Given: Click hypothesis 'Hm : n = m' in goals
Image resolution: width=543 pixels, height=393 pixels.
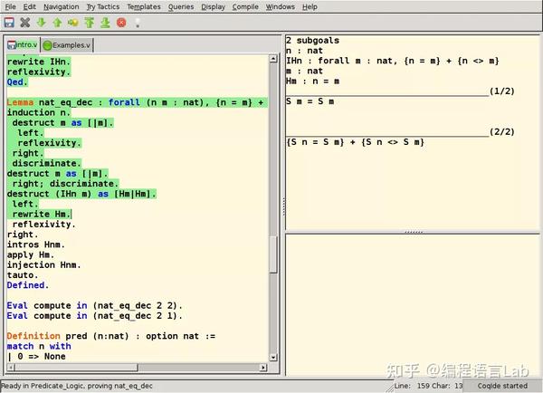Looking at the screenshot, I should (313, 81).
